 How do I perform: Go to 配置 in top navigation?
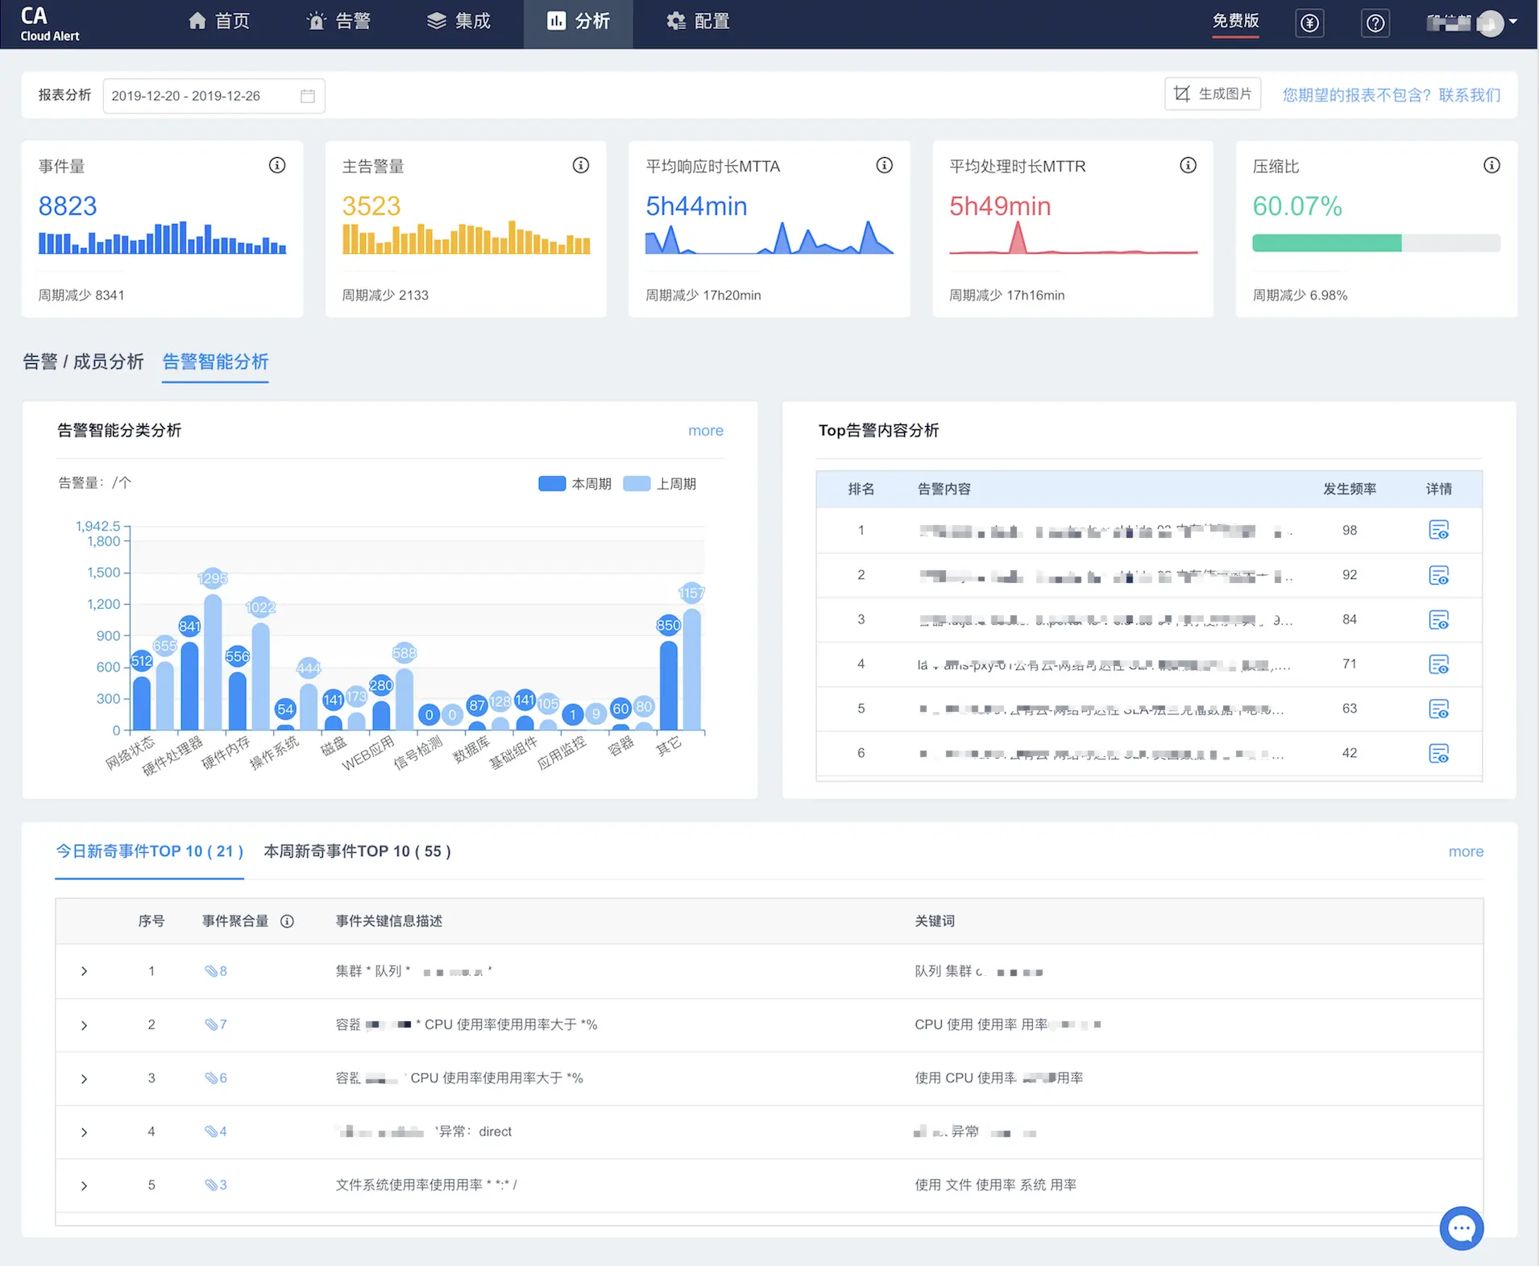(698, 22)
